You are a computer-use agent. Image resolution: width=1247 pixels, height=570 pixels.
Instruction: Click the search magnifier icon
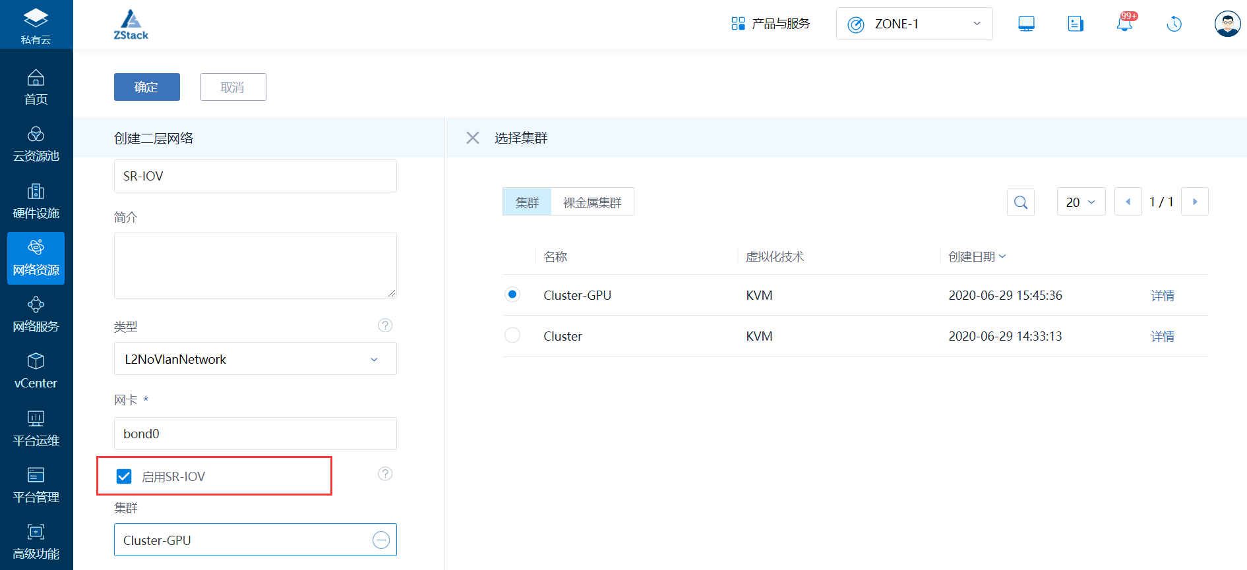(x=1020, y=202)
